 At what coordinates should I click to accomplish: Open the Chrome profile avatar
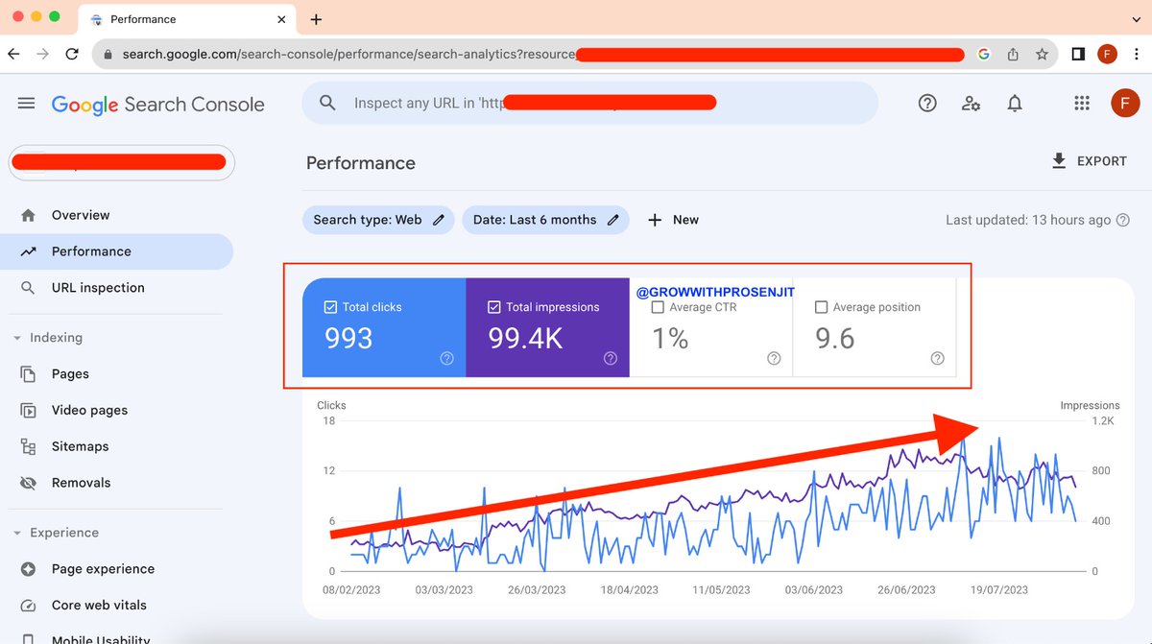[1107, 55]
